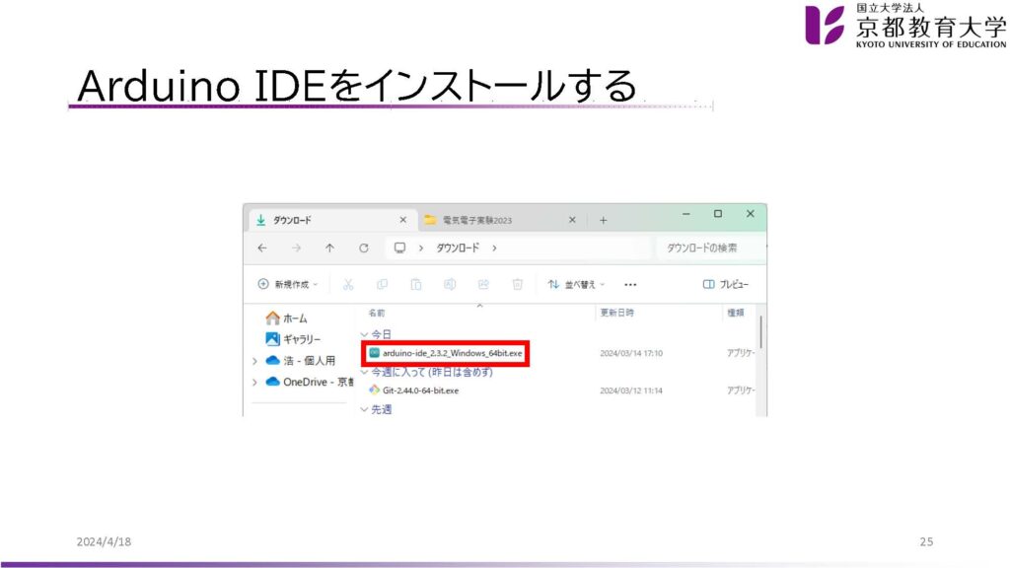Select arduino-ide_2.3.2_Windows_64bit.exe file
Viewport: 1010px width, 568px height.
coord(453,352)
